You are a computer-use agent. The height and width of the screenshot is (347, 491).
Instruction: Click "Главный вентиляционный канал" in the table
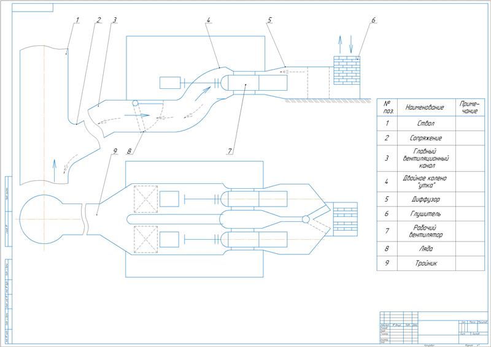click(x=426, y=158)
